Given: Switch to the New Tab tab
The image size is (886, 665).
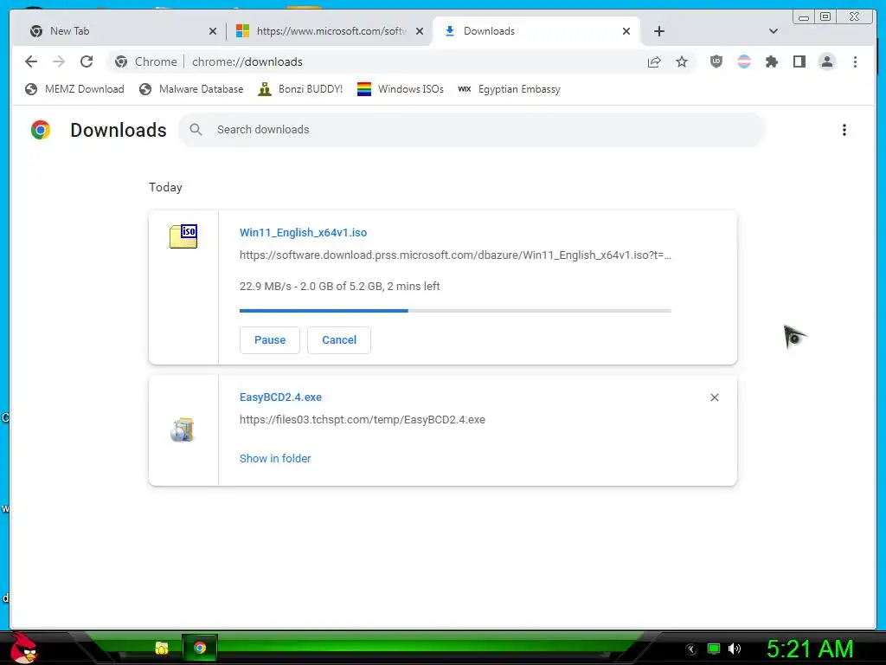Looking at the screenshot, I should (119, 31).
